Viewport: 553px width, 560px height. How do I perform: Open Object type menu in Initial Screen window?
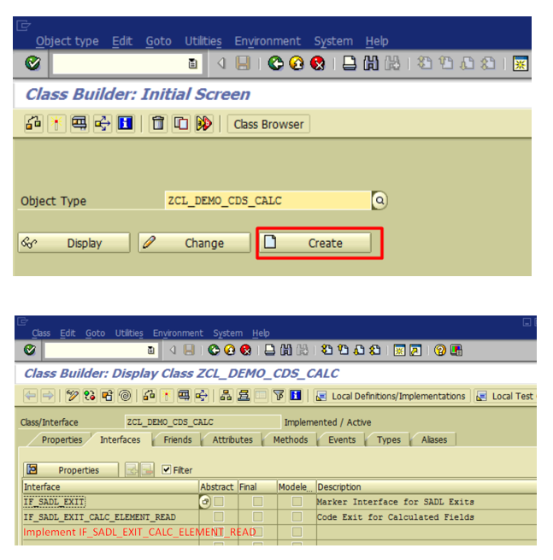(x=68, y=41)
